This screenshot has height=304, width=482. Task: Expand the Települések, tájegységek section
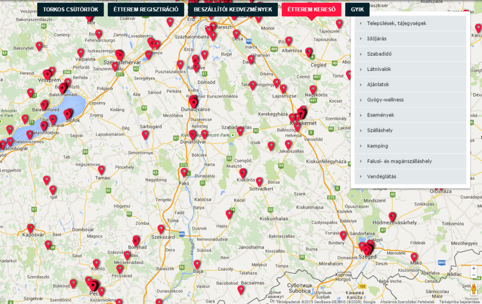[410, 23]
